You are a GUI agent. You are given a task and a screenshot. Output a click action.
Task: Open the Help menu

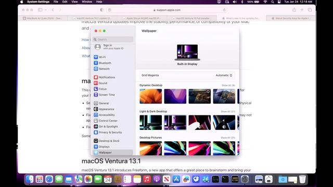99,2
